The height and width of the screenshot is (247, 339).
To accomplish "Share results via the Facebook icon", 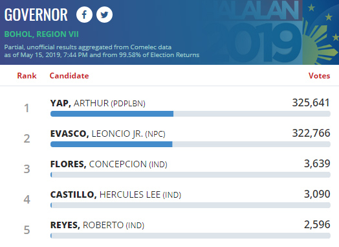I will 84,15.
